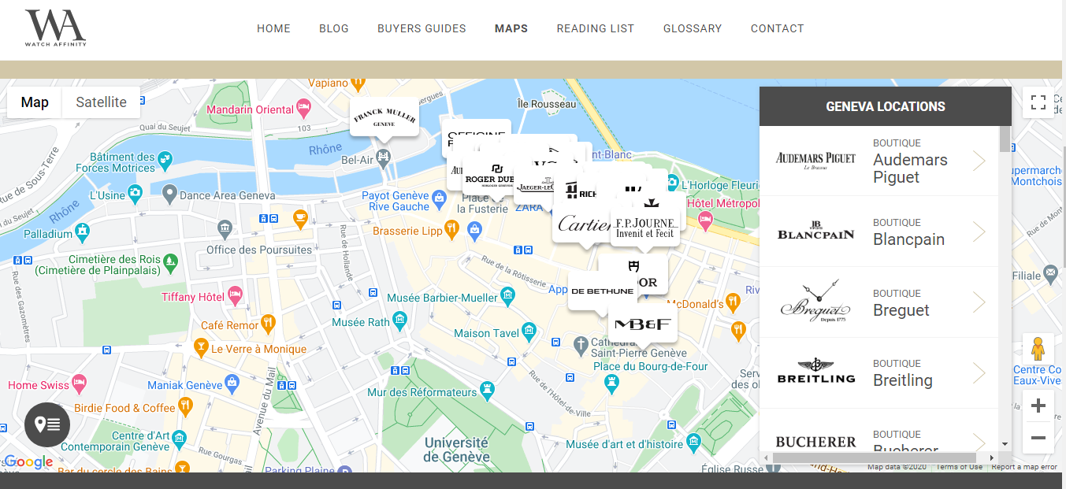The image size is (1066, 489).
Task: Click the Maniak Genève shop pin
Action: click(x=232, y=385)
